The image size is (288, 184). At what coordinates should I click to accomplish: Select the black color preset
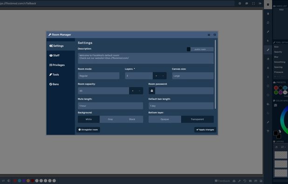[281, 88]
